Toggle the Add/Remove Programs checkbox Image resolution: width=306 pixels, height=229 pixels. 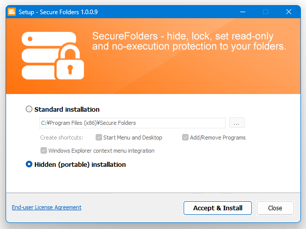(185, 138)
